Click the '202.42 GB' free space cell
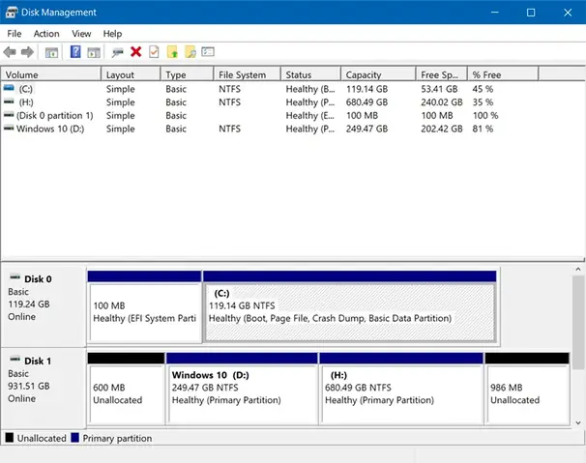 [x=442, y=129]
